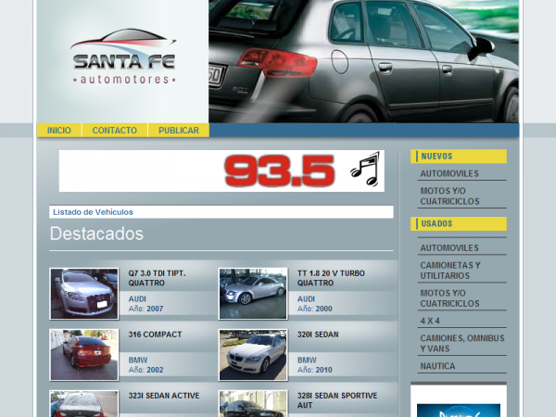Click the 316 COMPACT title

(x=155, y=335)
